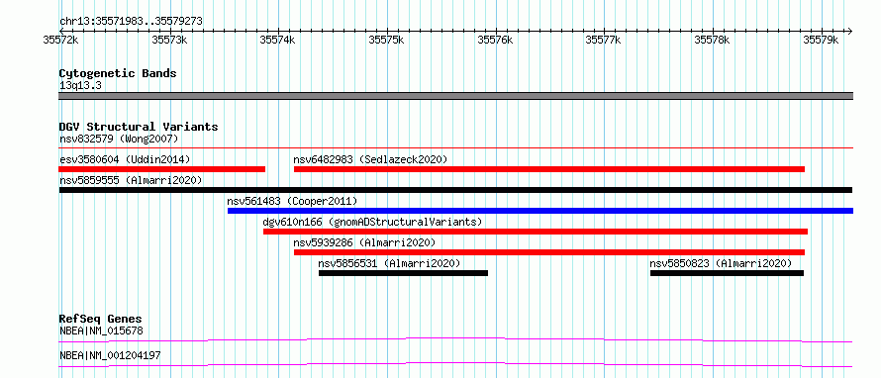Click the 35575k ruler label
The image size is (881, 378).
(x=387, y=40)
